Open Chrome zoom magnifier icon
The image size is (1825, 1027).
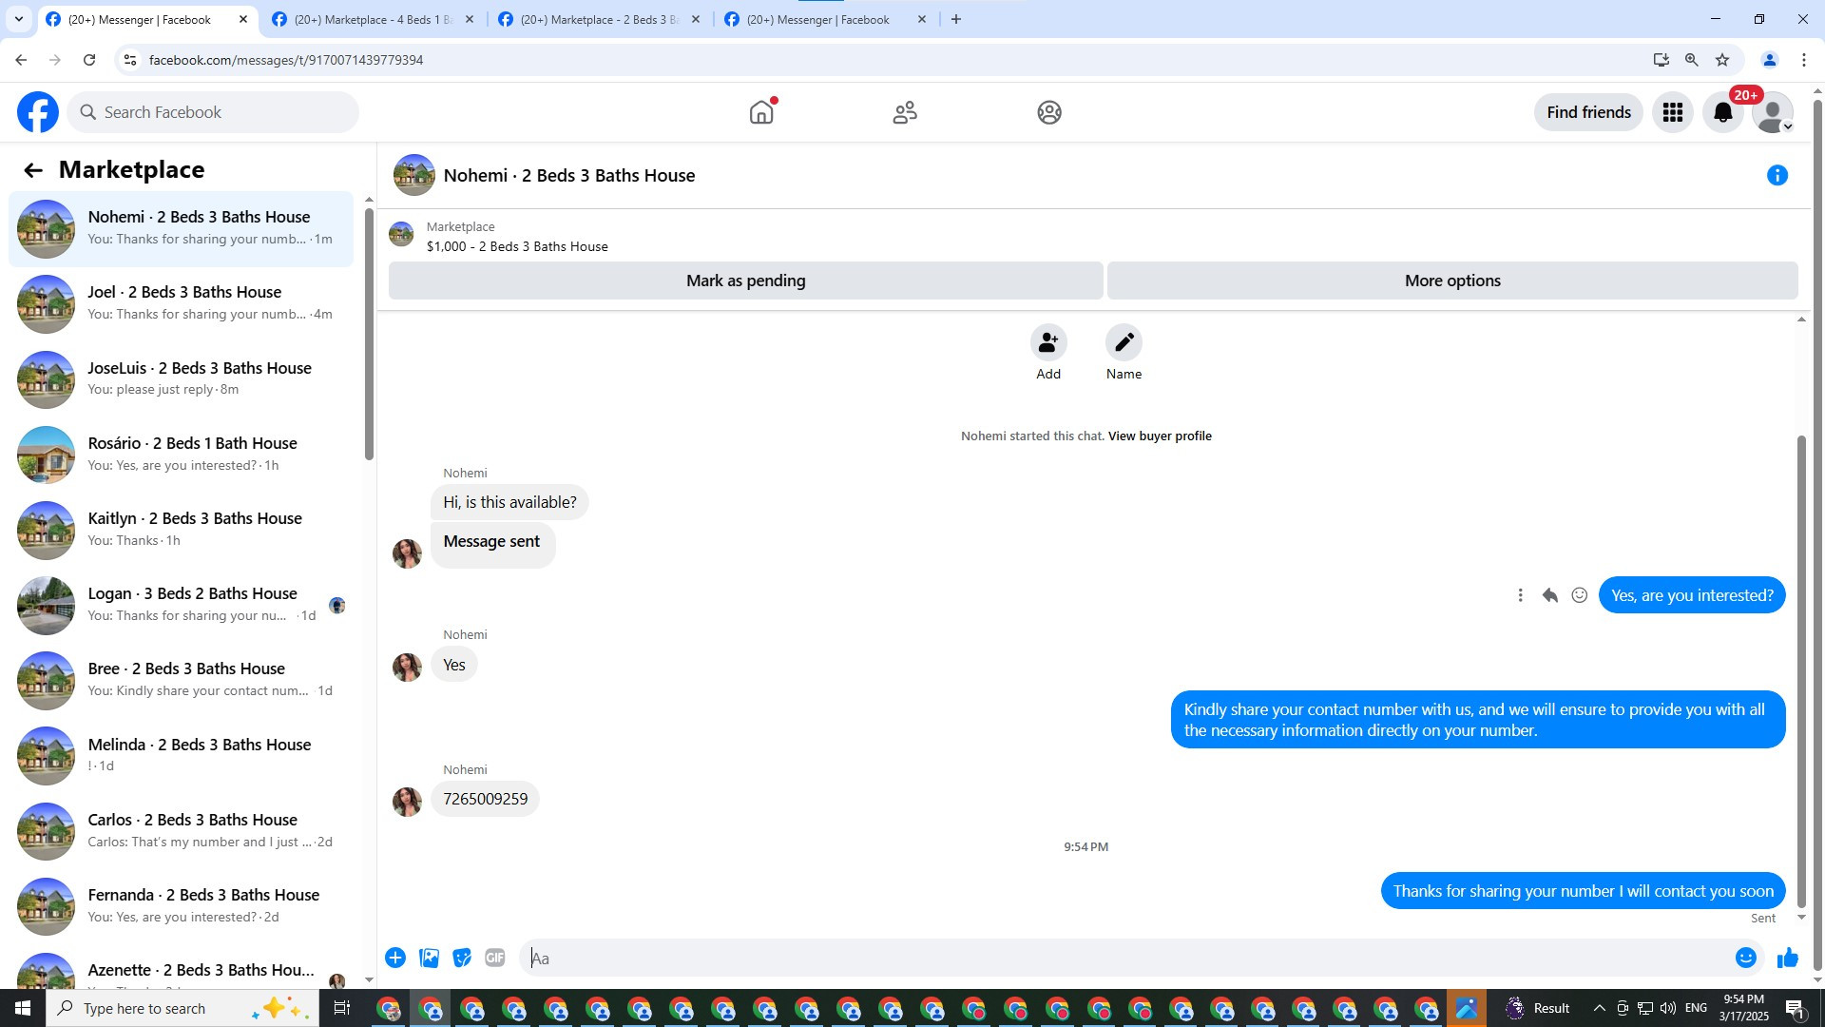click(1692, 60)
